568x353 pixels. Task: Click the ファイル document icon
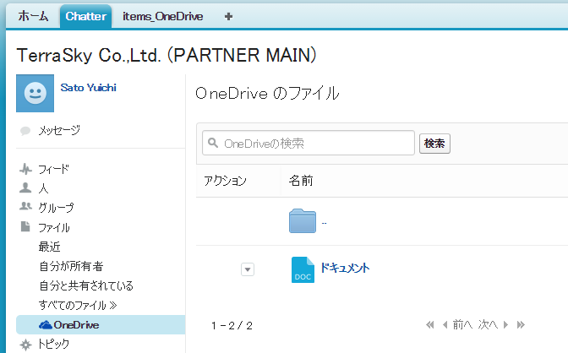pos(25,226)
